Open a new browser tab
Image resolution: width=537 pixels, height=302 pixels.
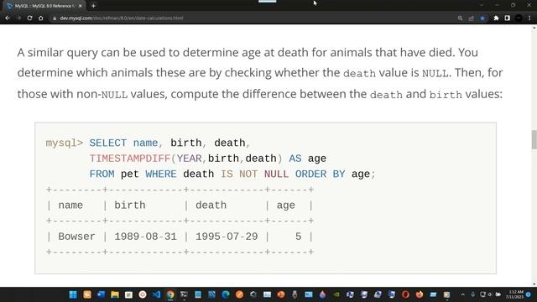[93, 6]
